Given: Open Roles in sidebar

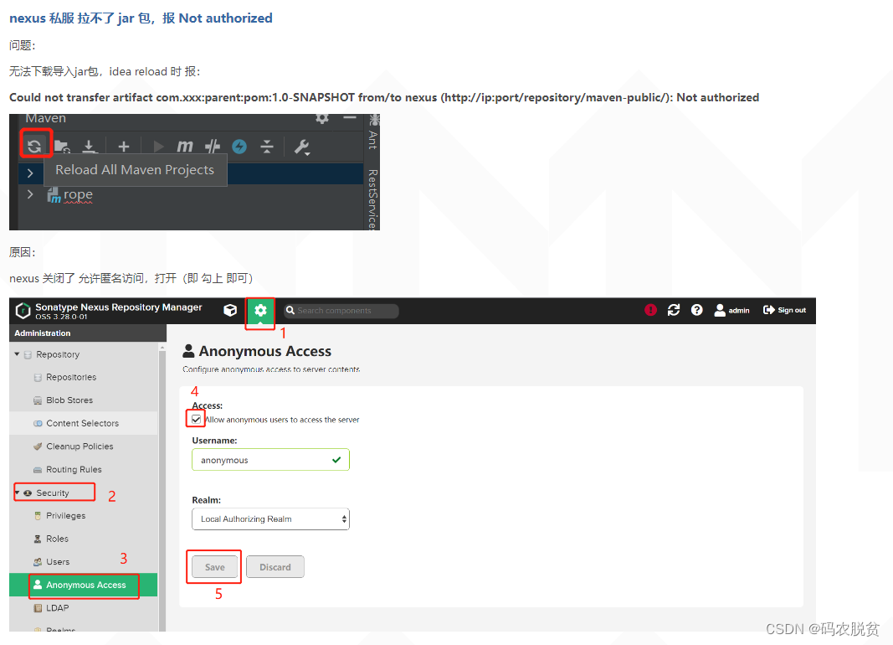Looking at the screenshot, I should (57, 539).
